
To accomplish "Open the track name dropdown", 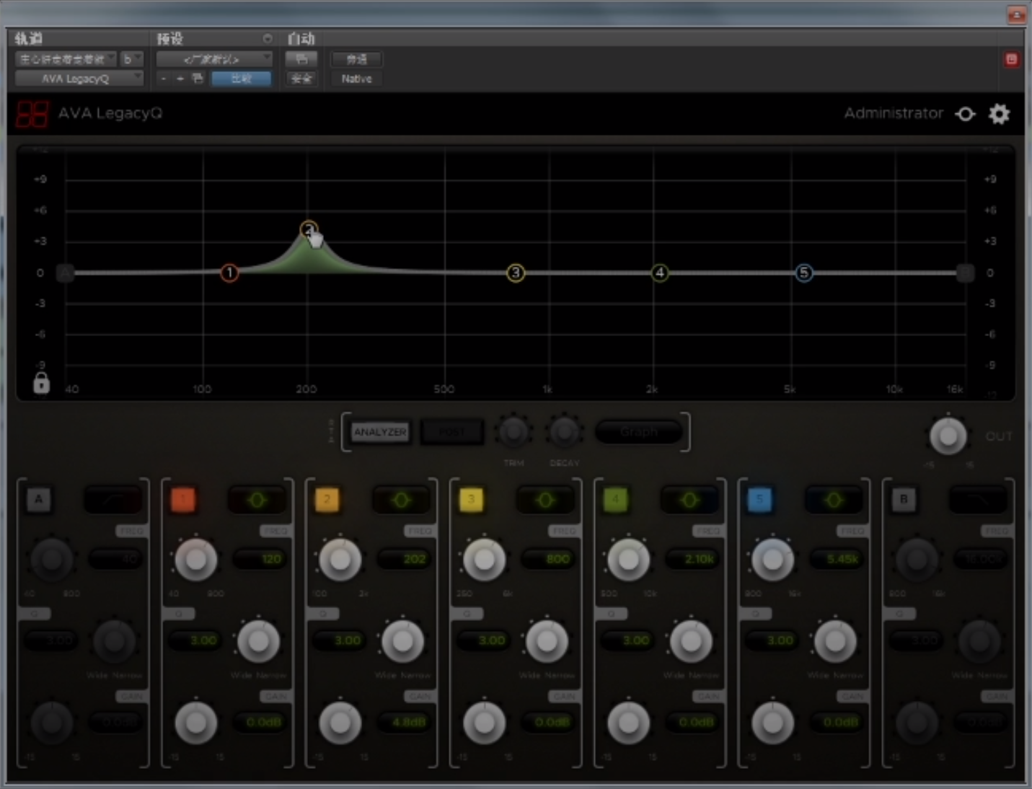I will [x=66, y=59].
